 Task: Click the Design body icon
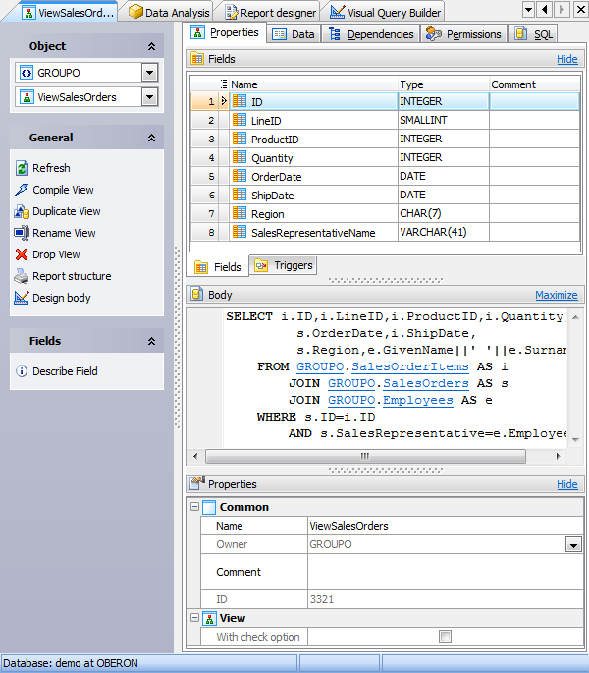22,298
